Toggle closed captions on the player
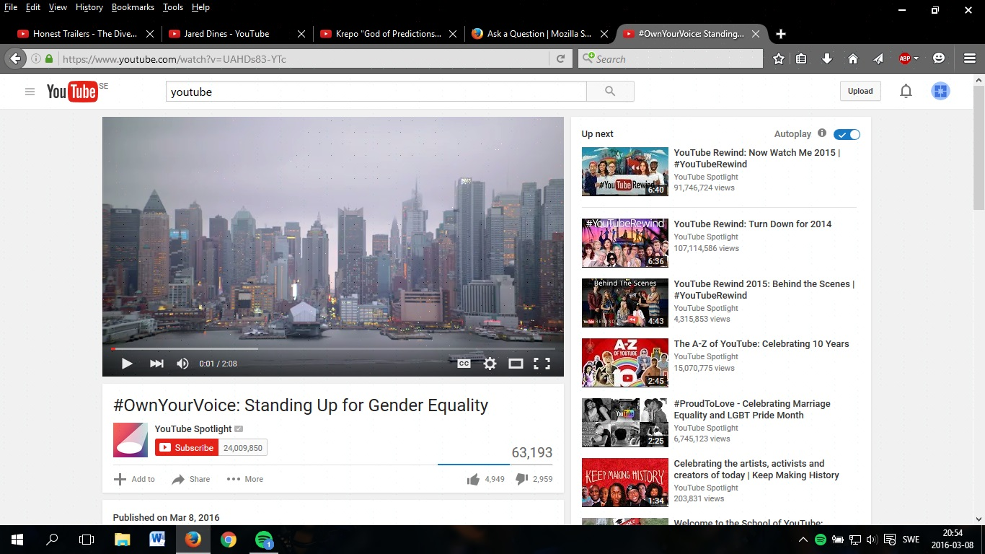The height and width of the screenshot is (554, 985). (x=464, y=364)
